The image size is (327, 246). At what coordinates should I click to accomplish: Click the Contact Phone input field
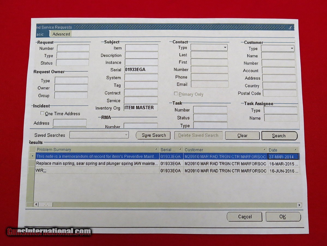[x=210, y=77]
